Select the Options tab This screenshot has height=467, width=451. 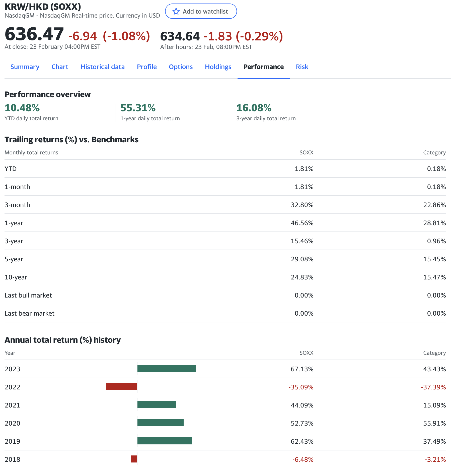(181, 67)
